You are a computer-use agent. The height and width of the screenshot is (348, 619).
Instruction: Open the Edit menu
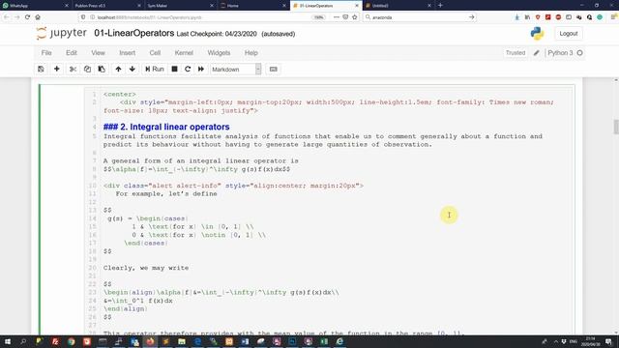click(72, 53)
